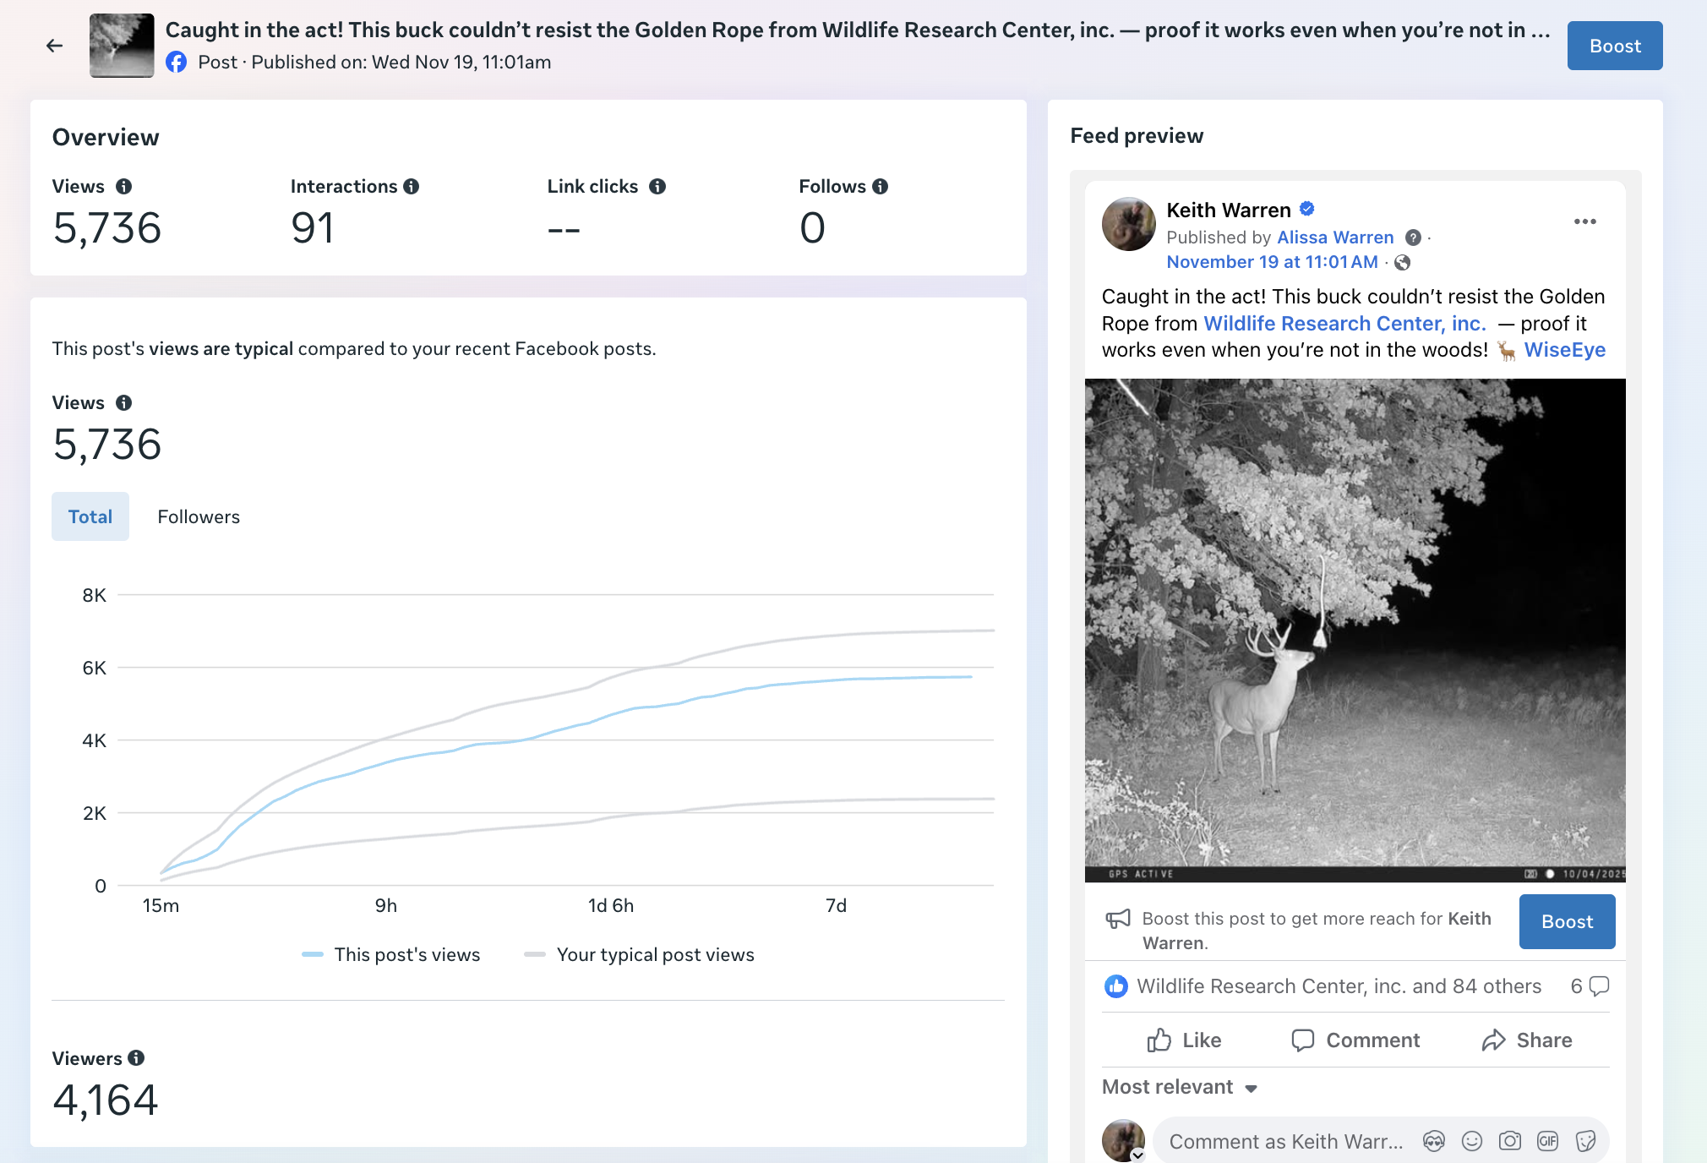This screenshot has width=1707, height=1163.
Task: Select the Total views tab
Action: pyautogui.click(x=90, y=516)
